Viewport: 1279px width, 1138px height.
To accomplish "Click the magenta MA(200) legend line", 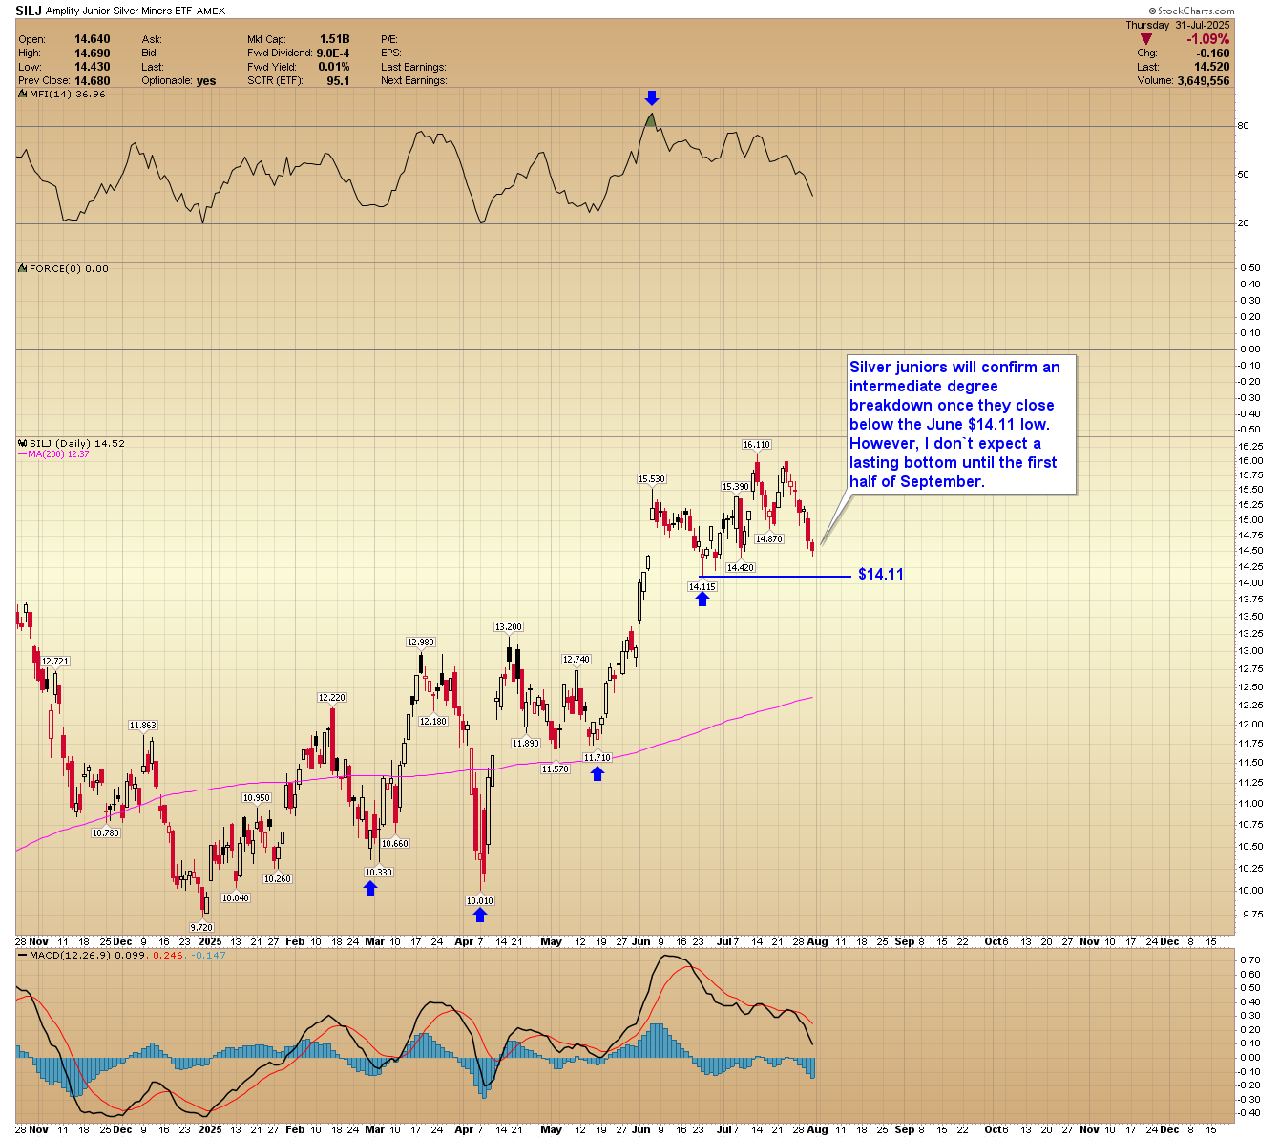I will [x=22, y=454].
